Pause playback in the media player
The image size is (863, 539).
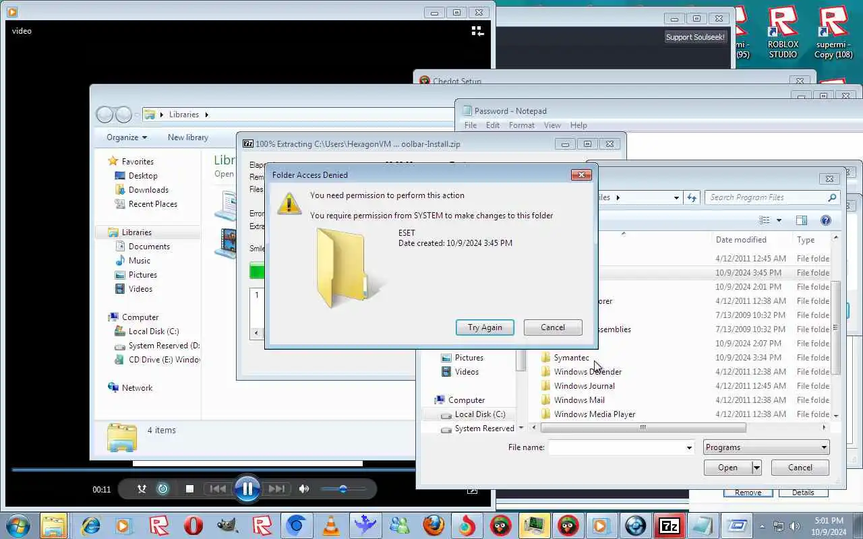[x=247, y=489]
